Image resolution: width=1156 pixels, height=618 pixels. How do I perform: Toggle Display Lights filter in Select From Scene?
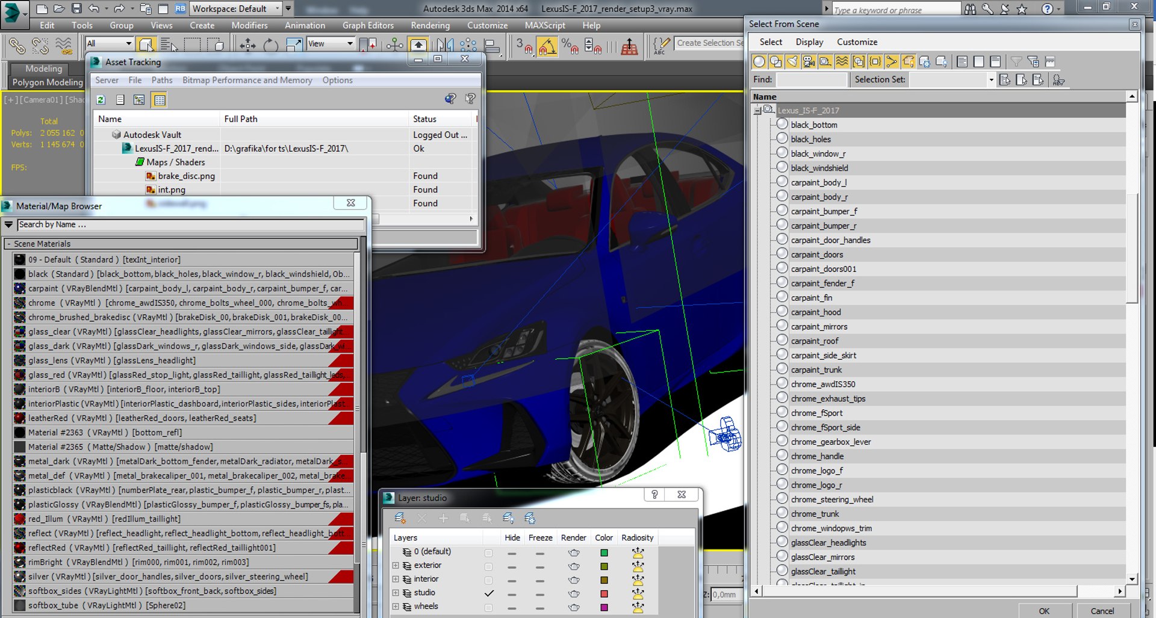point(792,61)
